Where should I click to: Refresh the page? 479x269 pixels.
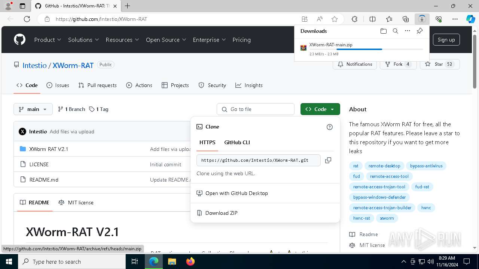27,19
